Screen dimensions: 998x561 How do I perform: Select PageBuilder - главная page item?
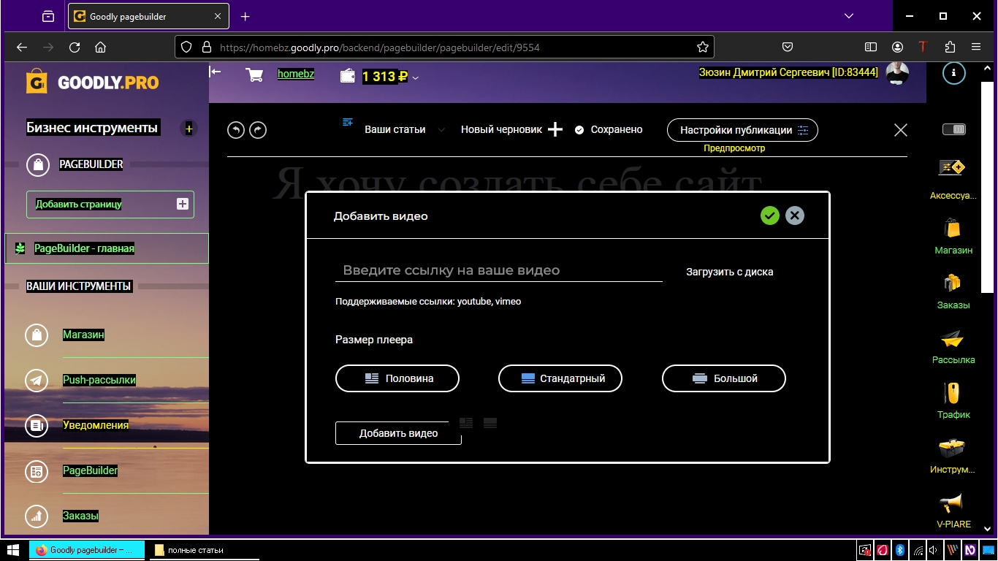tap(107, 248)
